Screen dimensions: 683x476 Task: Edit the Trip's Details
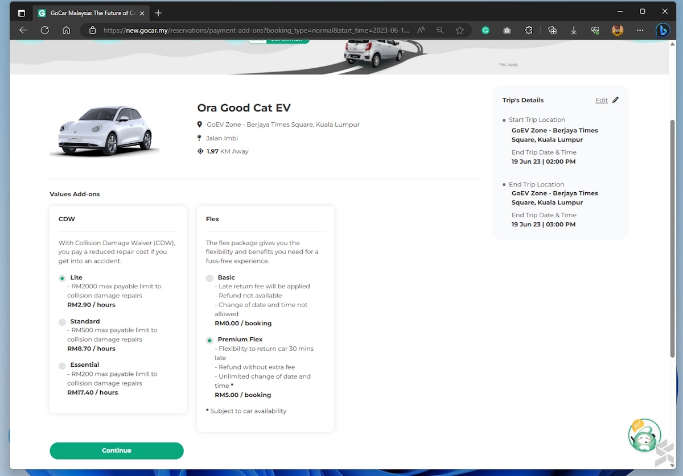click(602, 100)
